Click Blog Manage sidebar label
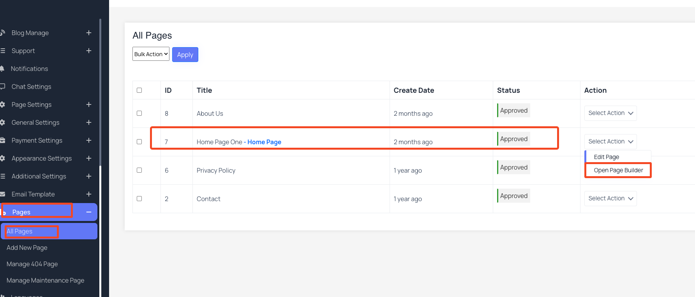 pos(30,33)
